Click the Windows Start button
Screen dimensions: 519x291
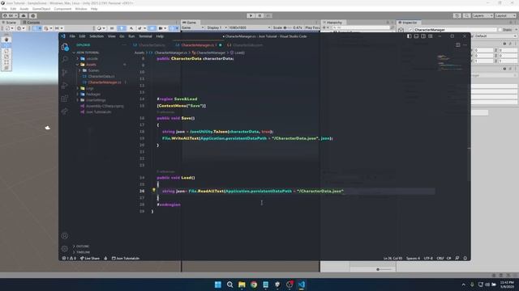pyautogui.click(x=218, y=285)
